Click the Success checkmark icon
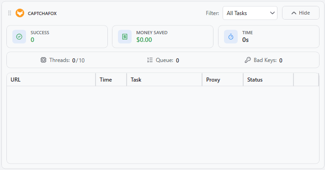 tap(19, 37)
